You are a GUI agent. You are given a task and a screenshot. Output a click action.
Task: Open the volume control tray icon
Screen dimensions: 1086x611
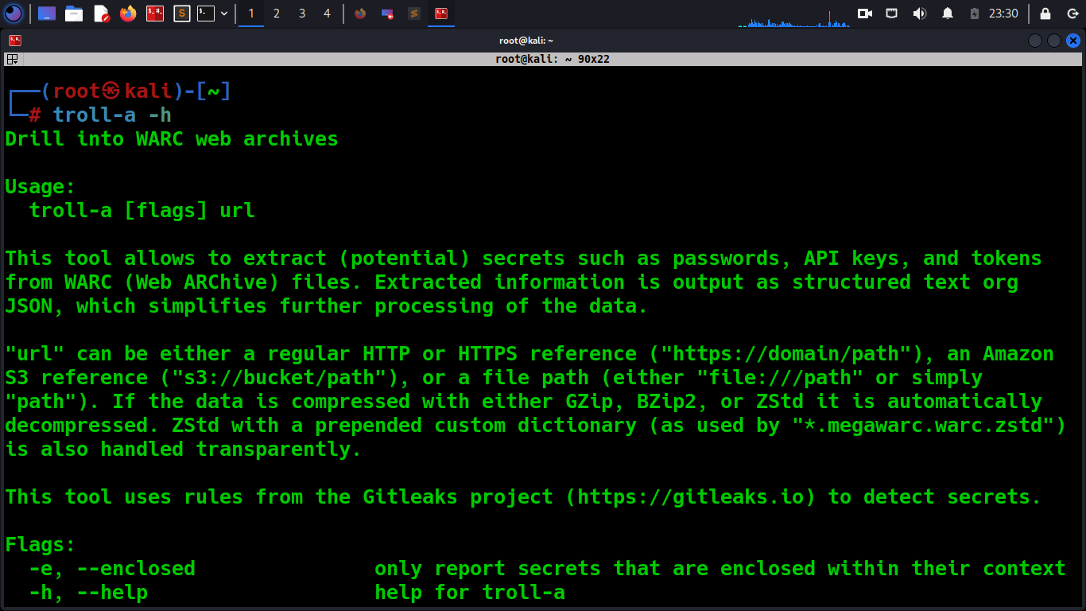(x=919, y=14)
